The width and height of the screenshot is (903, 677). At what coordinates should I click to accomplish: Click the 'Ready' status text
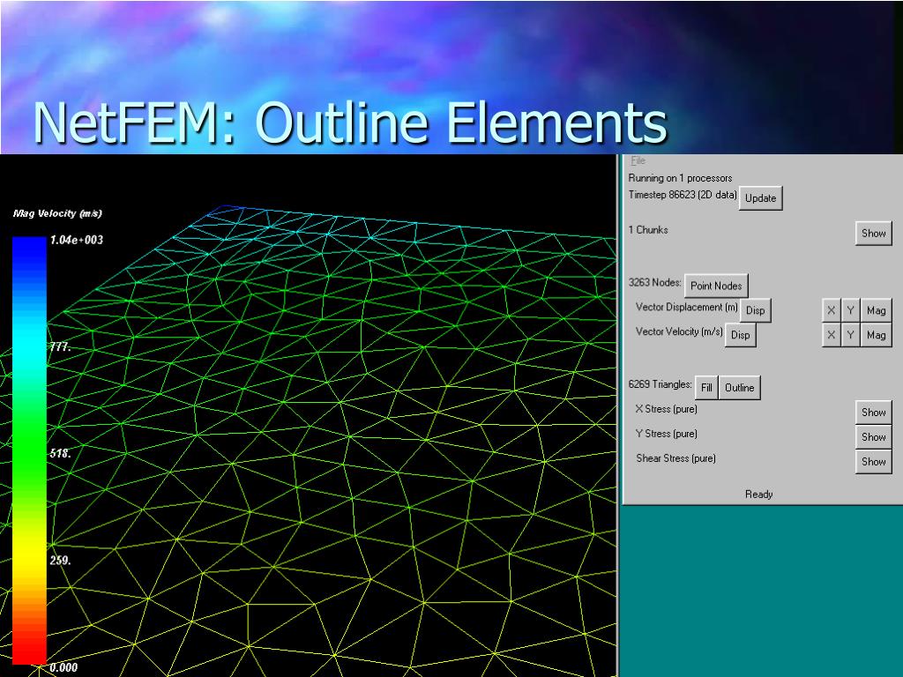[758, 494]
